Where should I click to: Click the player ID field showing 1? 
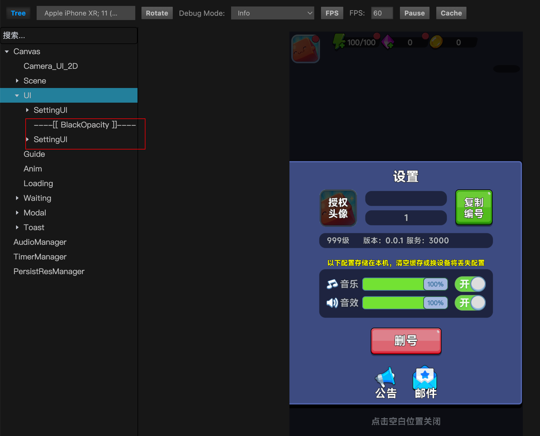tap(406, 218)
